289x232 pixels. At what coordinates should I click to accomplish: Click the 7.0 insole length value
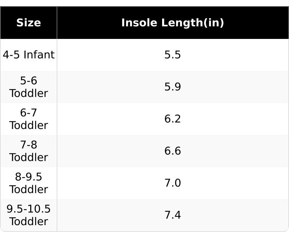click(172, 183)
